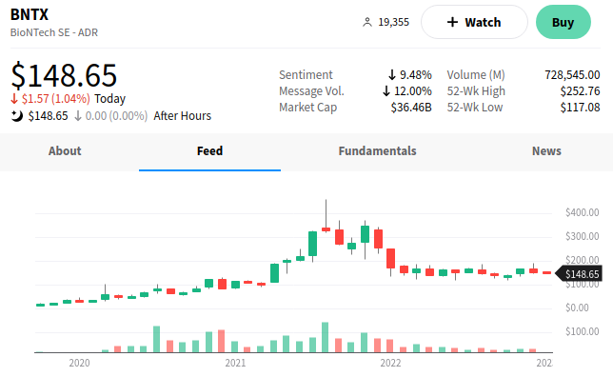613x377 pixels.
Task: Click the plus icon in Watch button
Action: [452, 22]
